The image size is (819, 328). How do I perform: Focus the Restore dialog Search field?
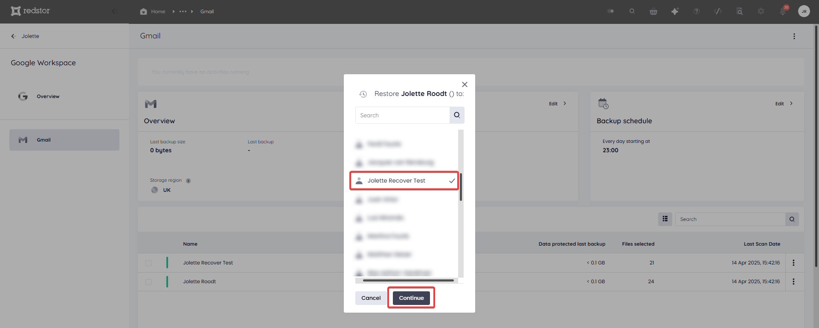402,115
